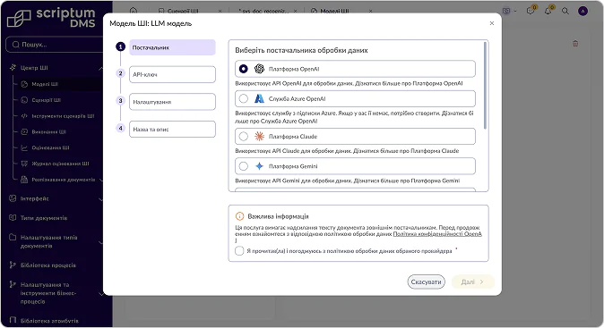The width and height of the screenshot is (604, 328).
Task: Check the data processing policy agreement checkbox
Action: click(x=239, y=251)
